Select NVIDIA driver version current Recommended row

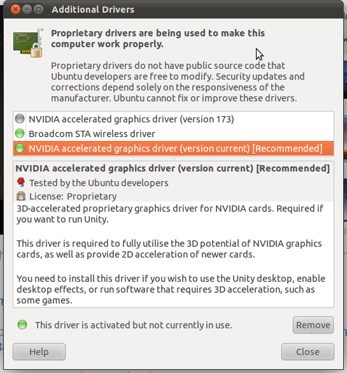pos(173,149)
